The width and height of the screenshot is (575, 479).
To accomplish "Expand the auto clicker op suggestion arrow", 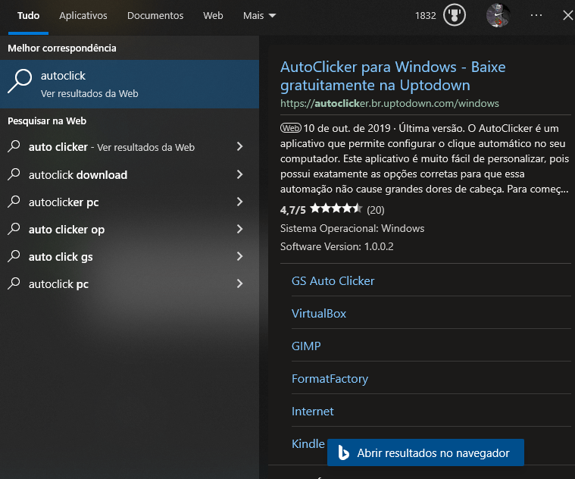I will point(240,229).
